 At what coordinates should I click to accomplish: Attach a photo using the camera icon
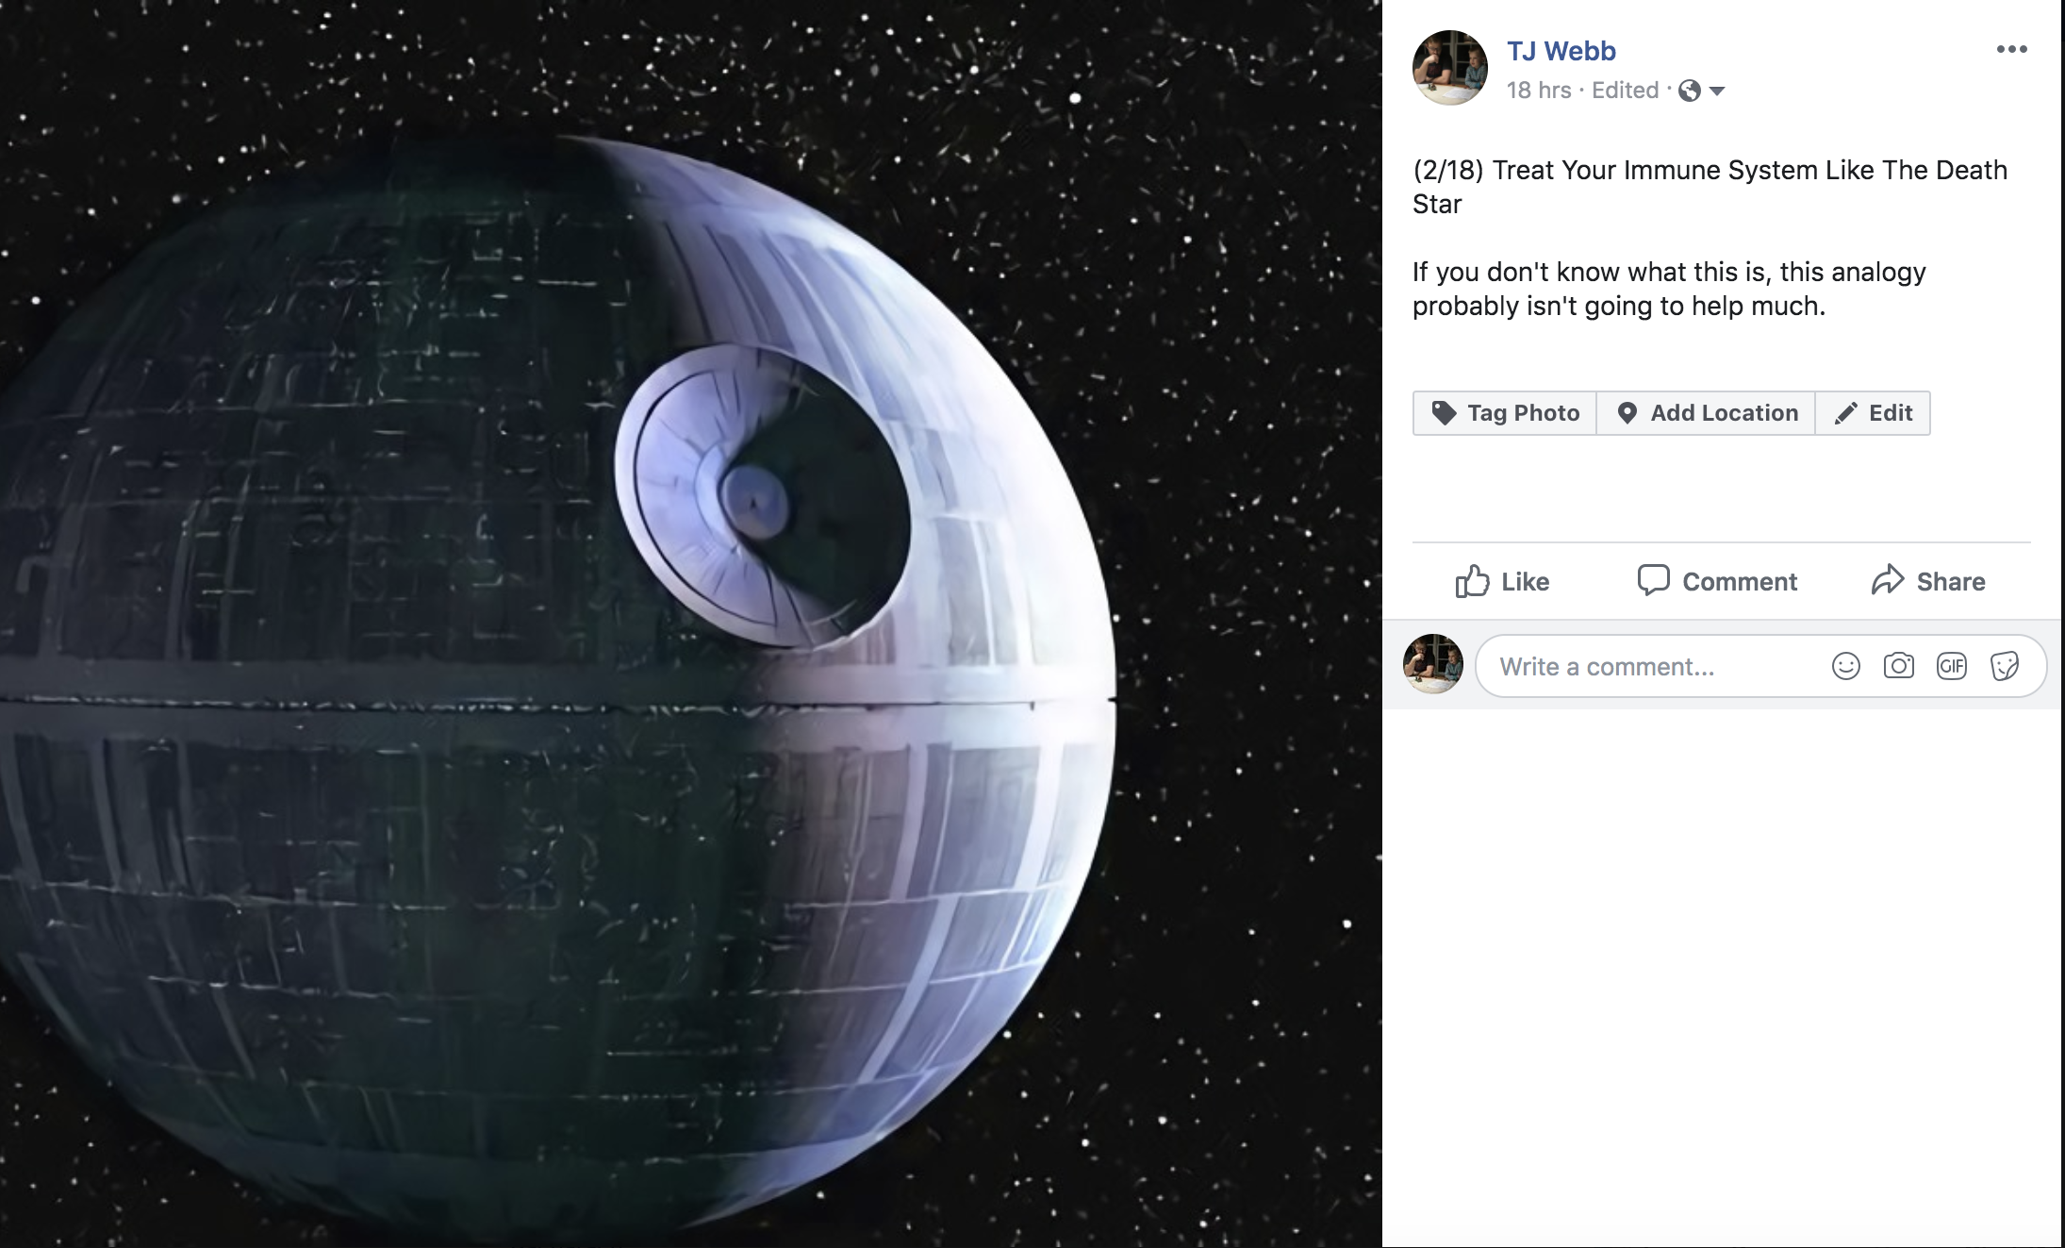tap(1898, 667)
